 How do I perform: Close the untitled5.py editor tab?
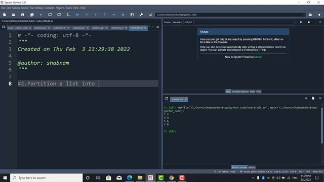[x=126, y=28]
